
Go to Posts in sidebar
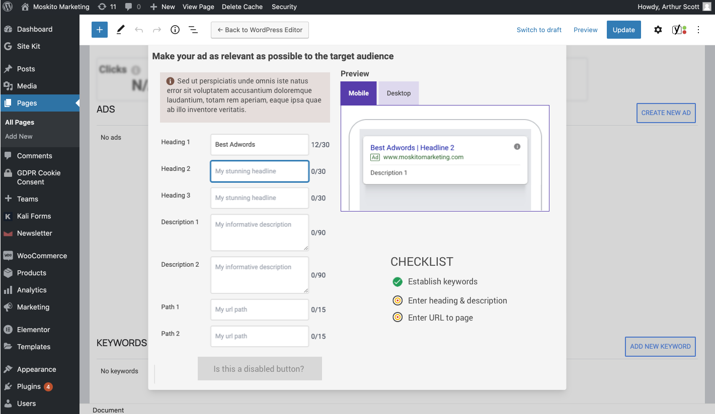point(40,69)
